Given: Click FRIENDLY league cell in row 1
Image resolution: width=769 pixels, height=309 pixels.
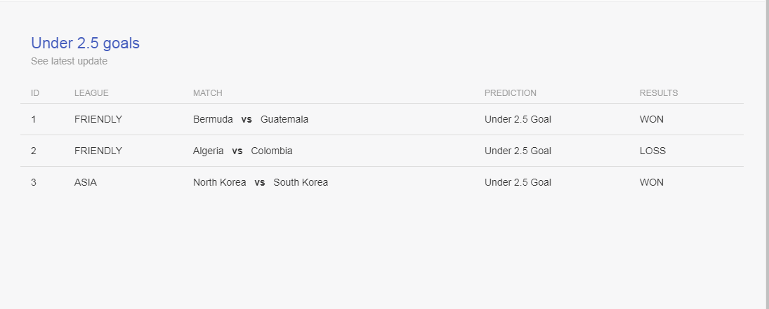Looking at the screenshot, I should [98, 119].
